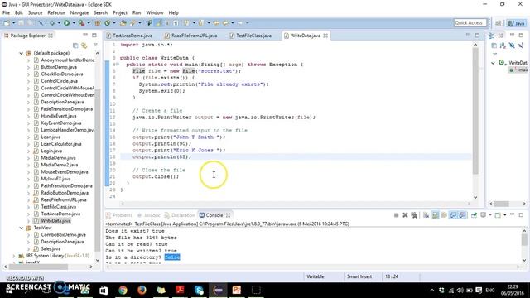Collapse the TestView project node

(21, 228)
